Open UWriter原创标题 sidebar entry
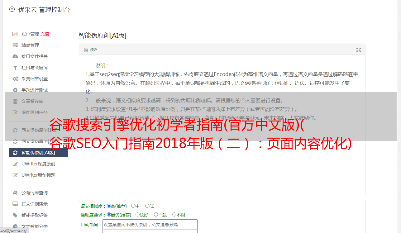This screenshot has width=401, height=233. click(x=38, y=175)
